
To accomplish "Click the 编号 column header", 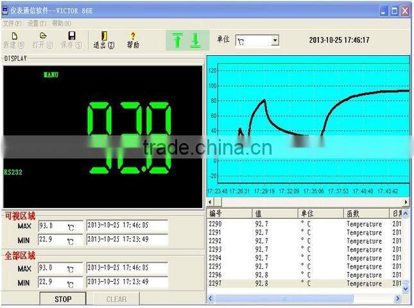I will [229, 213].
